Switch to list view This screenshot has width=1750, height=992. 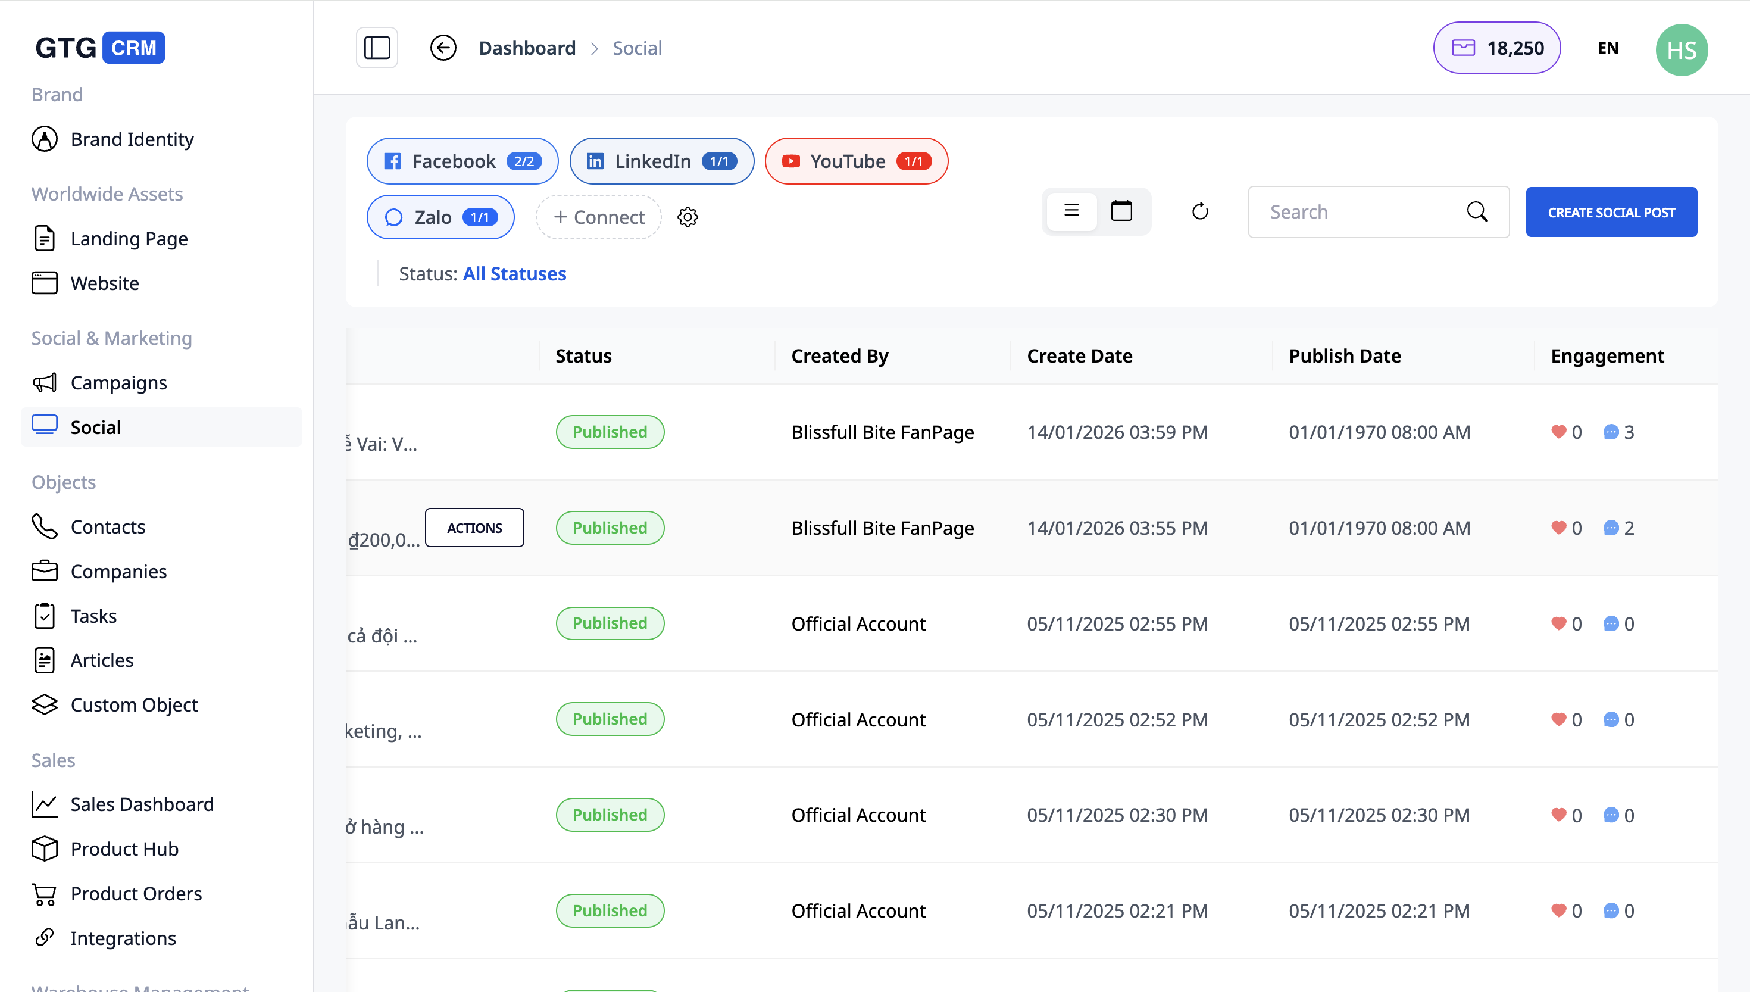tap(1071, 211)
